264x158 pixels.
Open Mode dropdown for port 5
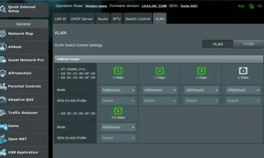point(118,127)
